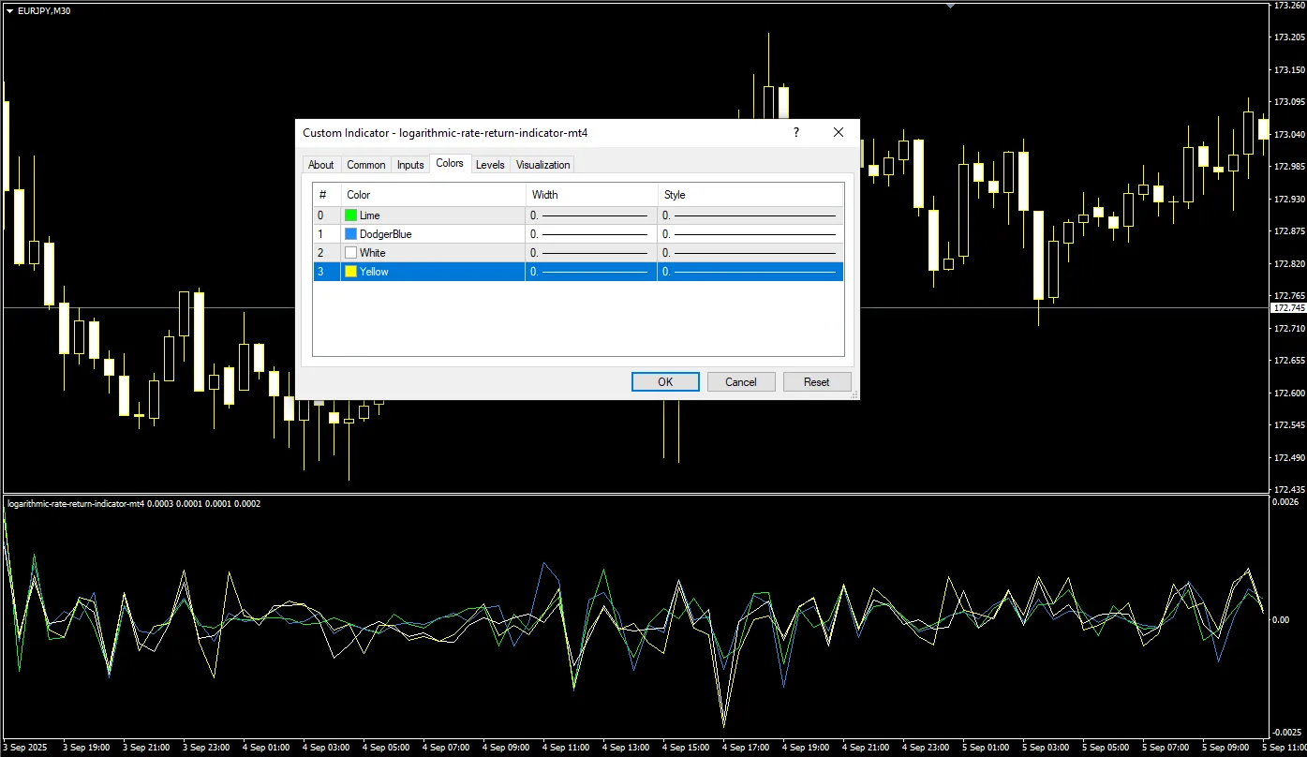The image size is (1307, 757).
Task: Click the -0.0025 indicator scale label
Action: click(1287, 731)
